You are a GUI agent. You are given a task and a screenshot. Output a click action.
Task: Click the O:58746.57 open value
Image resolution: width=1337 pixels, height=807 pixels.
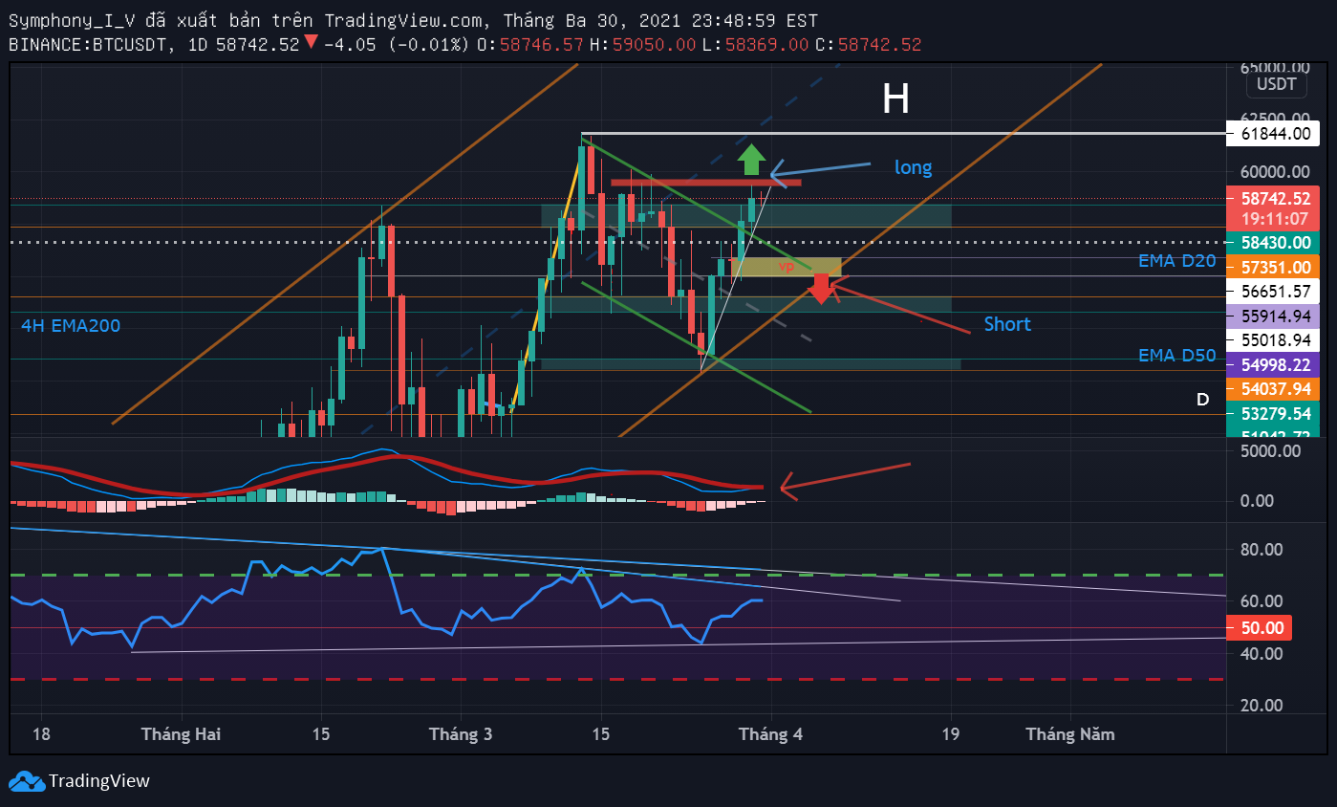coord(530,44)
